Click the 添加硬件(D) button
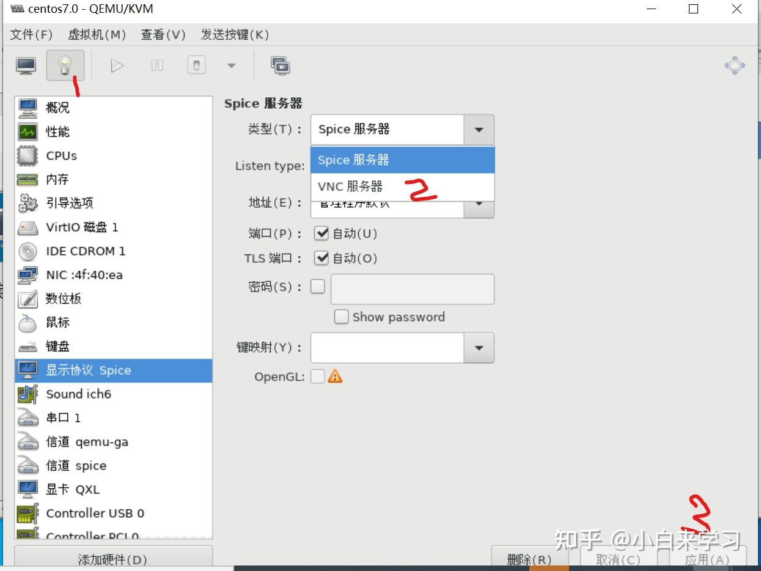The height and width of the screenshot is (571, 761). 112,558
